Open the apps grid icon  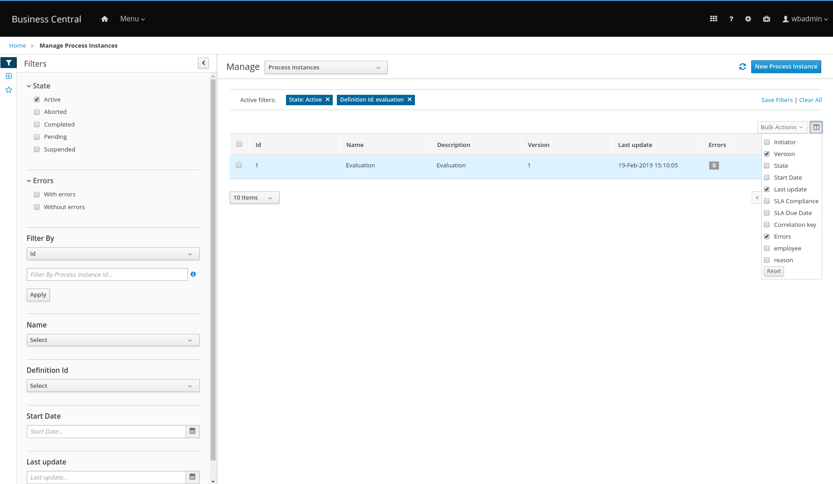[x=714, y=19]
